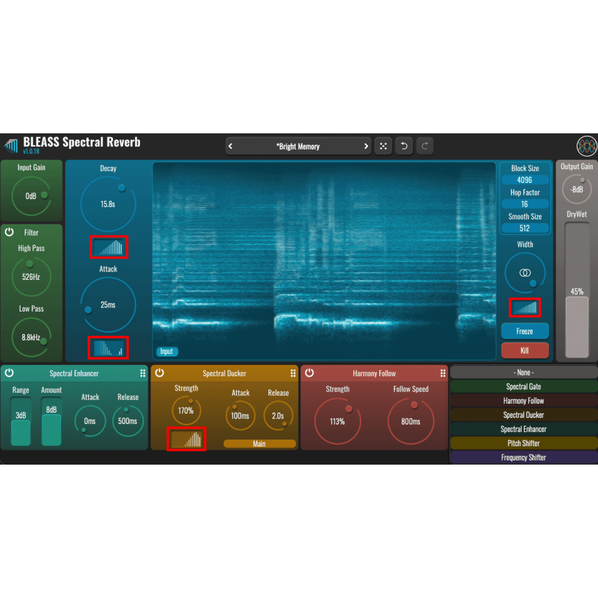Open the colorful waveform logo at top right
598x598 pixels.
[x=587, y=146]
